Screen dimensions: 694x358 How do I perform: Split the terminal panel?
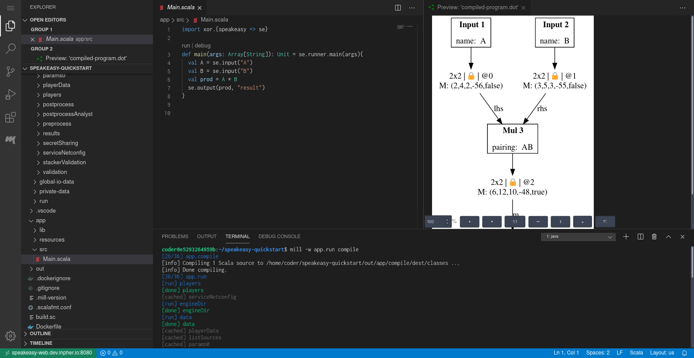[x=640, y=237]
